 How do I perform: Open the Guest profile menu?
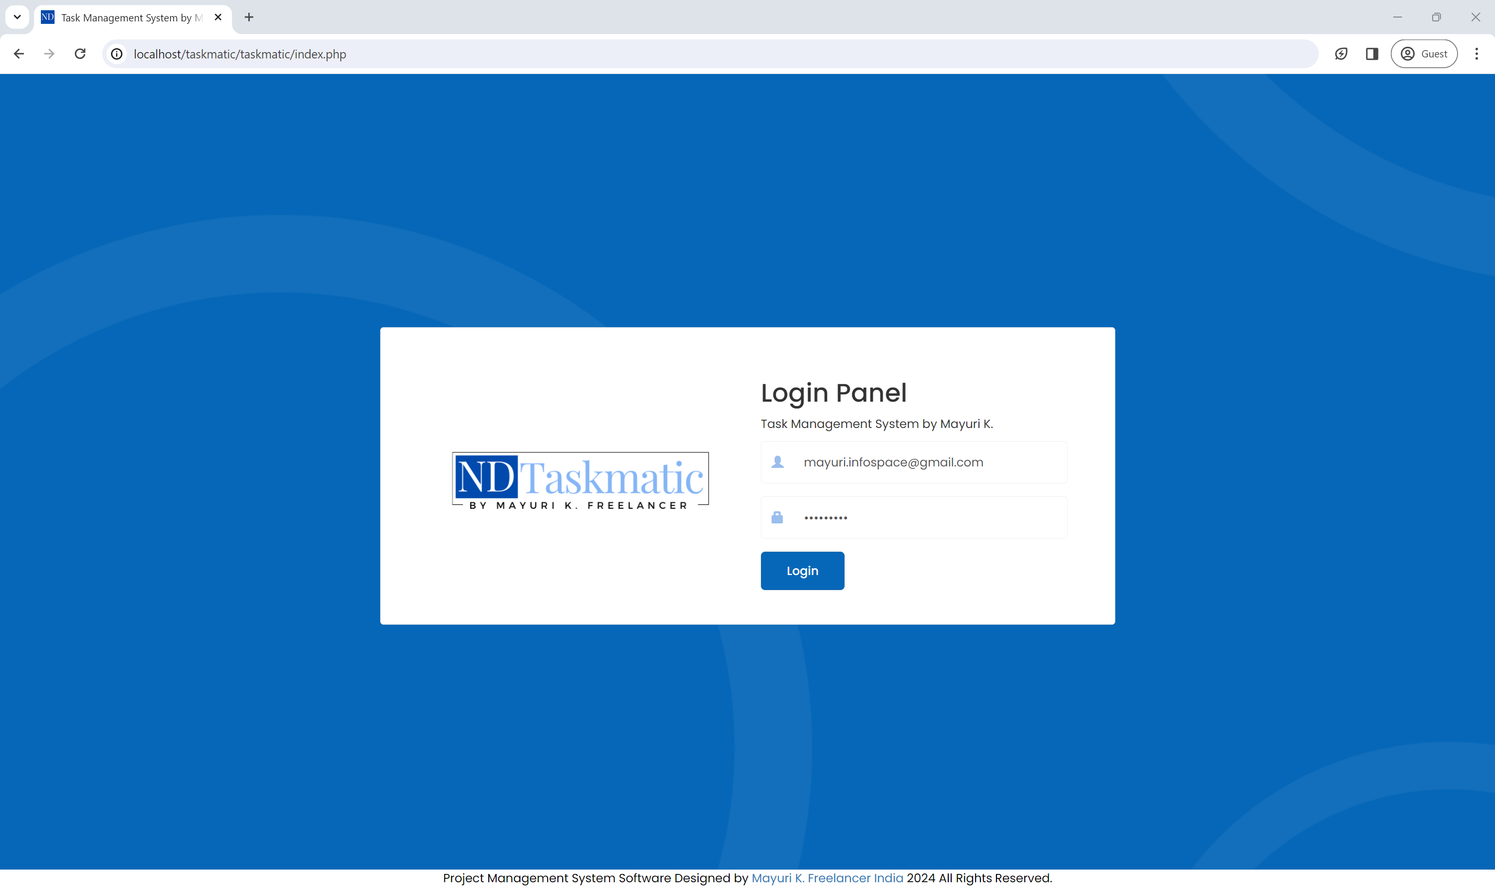tap(1424, 54)
